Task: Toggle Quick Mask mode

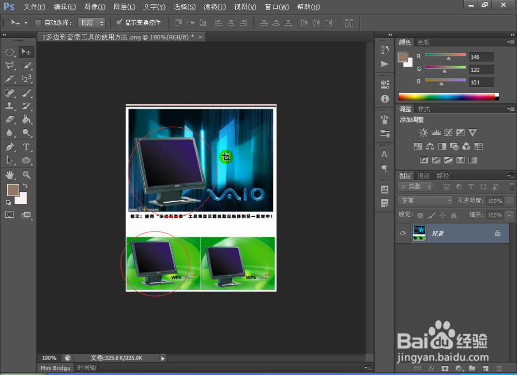Action: pos(9,215)
